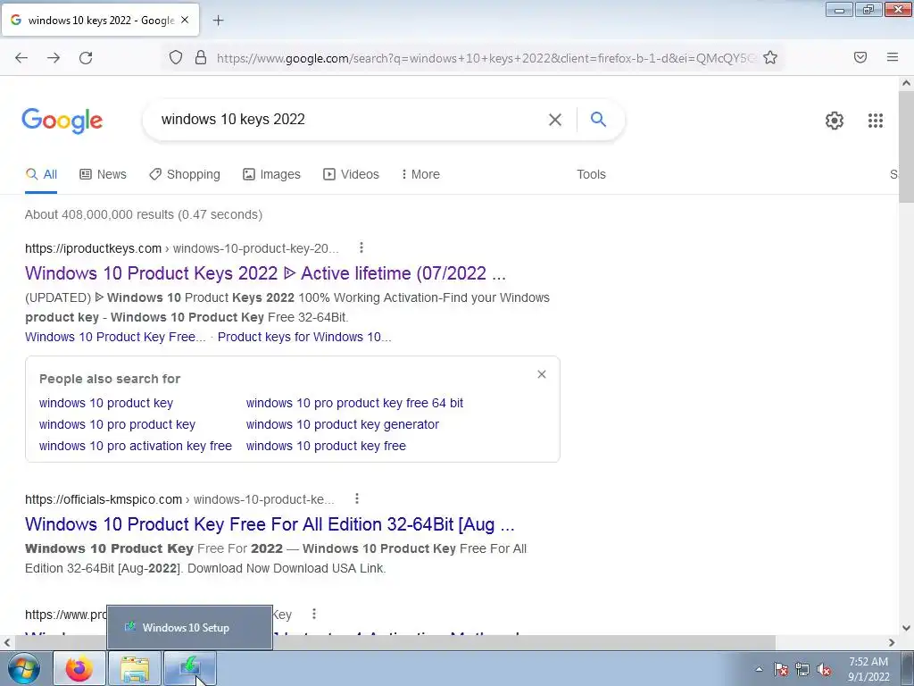Go to Google homepage via logo

pyautogui.click(x=62, y=121)
